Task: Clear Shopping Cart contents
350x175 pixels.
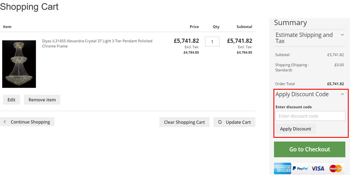Action: pyautogui.click(x=184, y=122)
